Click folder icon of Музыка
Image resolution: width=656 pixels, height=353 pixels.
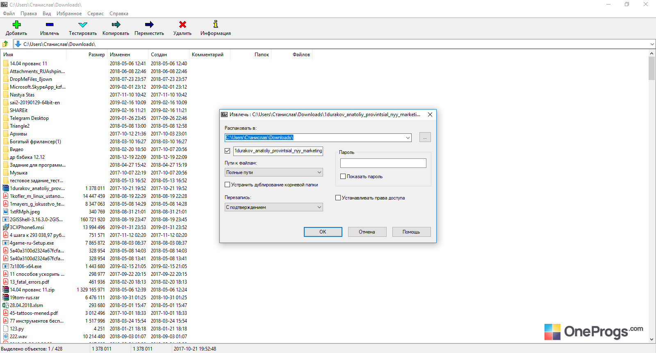point(6,173)
